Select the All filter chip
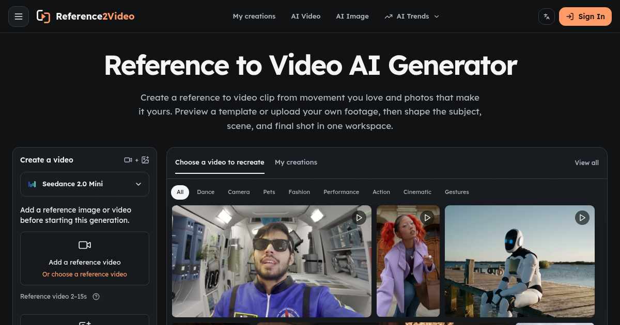 click(x=180, y=192)
